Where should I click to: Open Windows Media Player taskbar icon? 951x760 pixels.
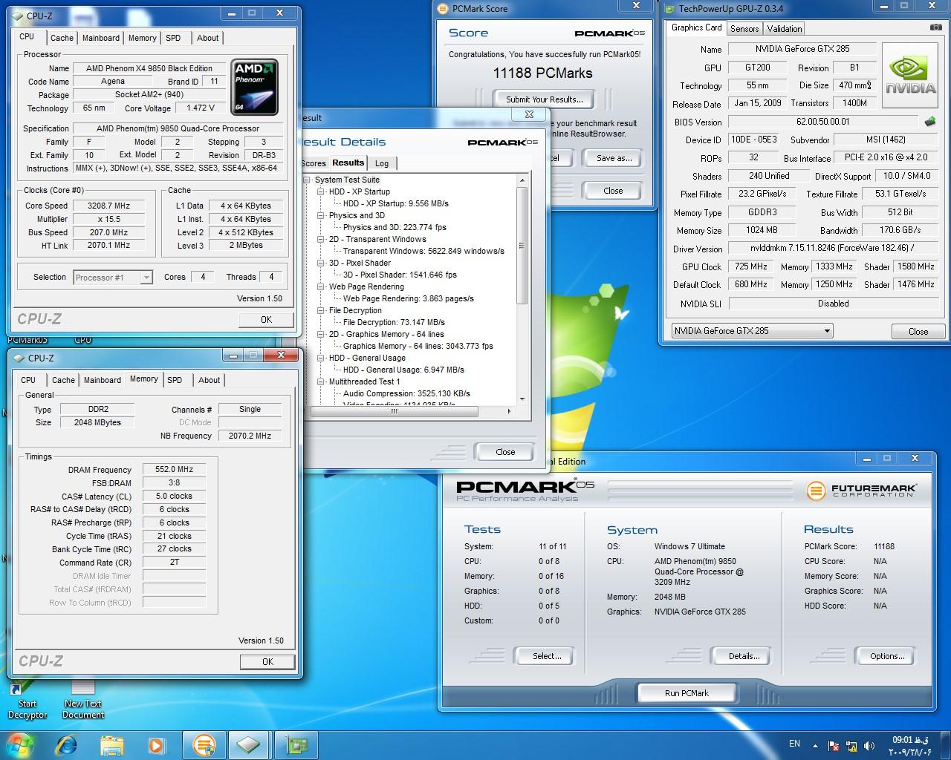156,744
